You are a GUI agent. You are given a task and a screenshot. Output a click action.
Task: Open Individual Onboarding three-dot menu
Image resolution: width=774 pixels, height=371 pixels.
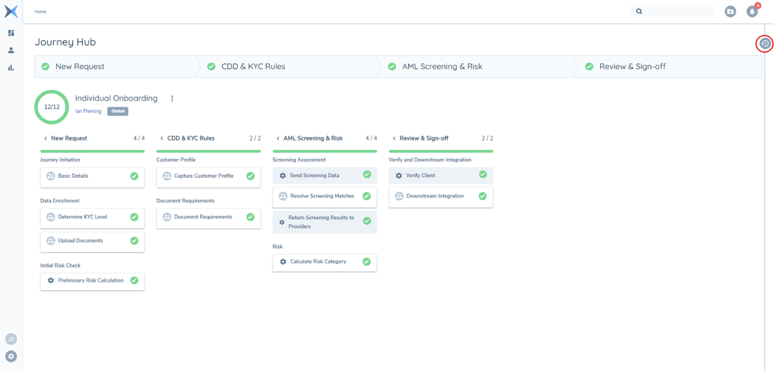[172, 98]
